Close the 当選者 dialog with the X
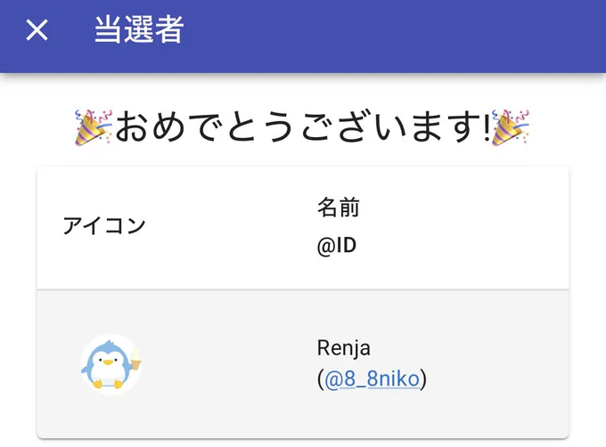606x447 pixels. [x=37, y=29]
